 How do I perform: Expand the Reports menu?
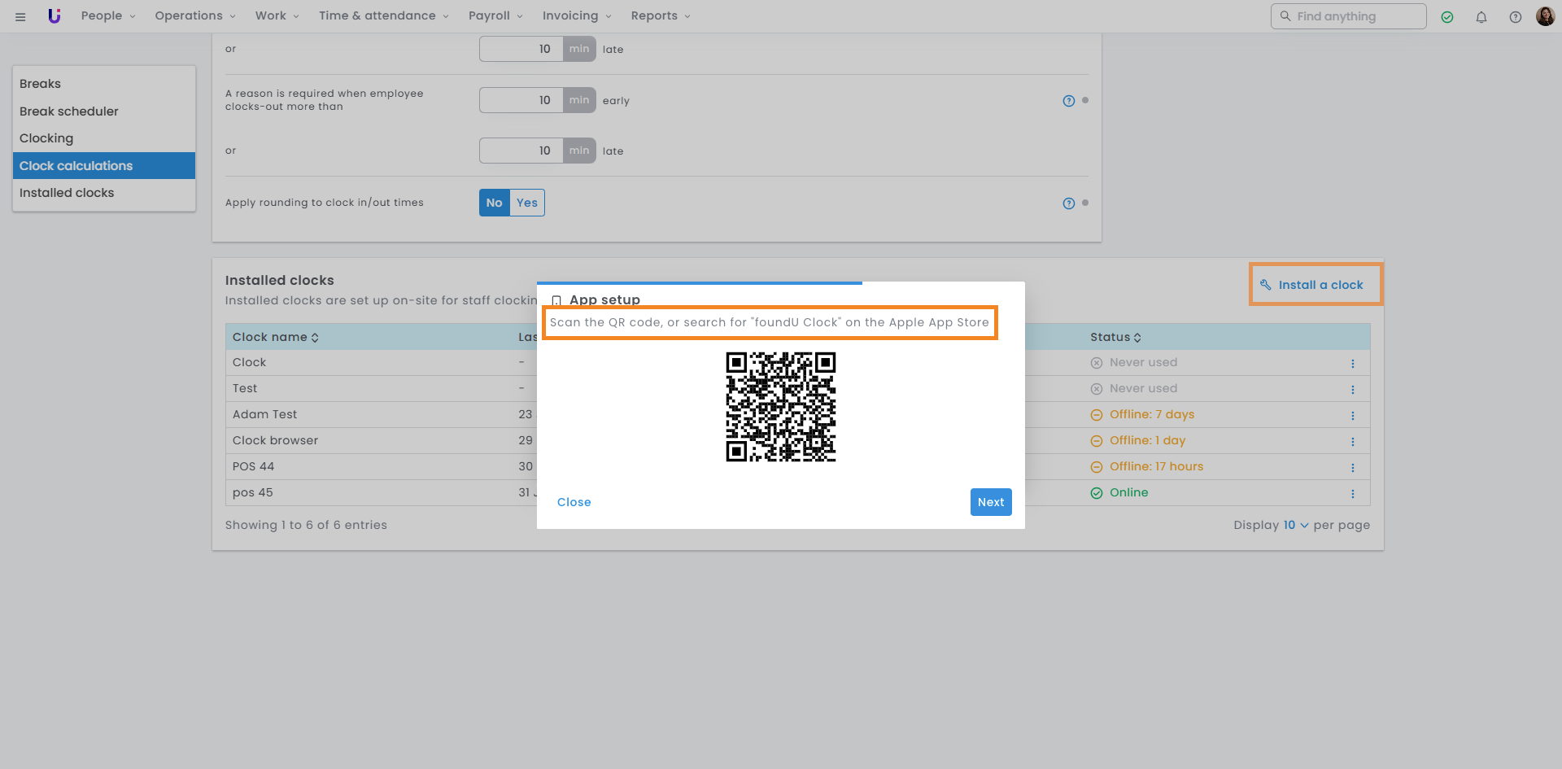[661, 15]
